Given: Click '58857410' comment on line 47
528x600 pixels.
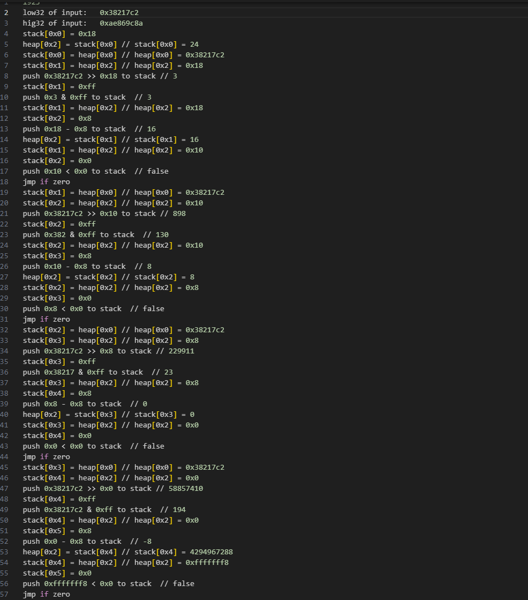Looking at the screenshot, I should [185, 488].
